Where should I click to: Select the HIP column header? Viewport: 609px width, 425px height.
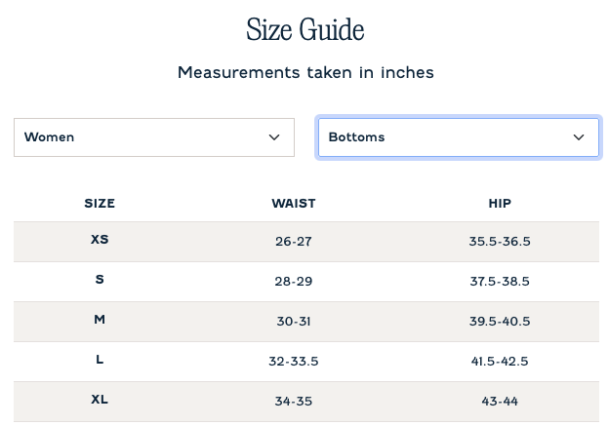[500, 203]
